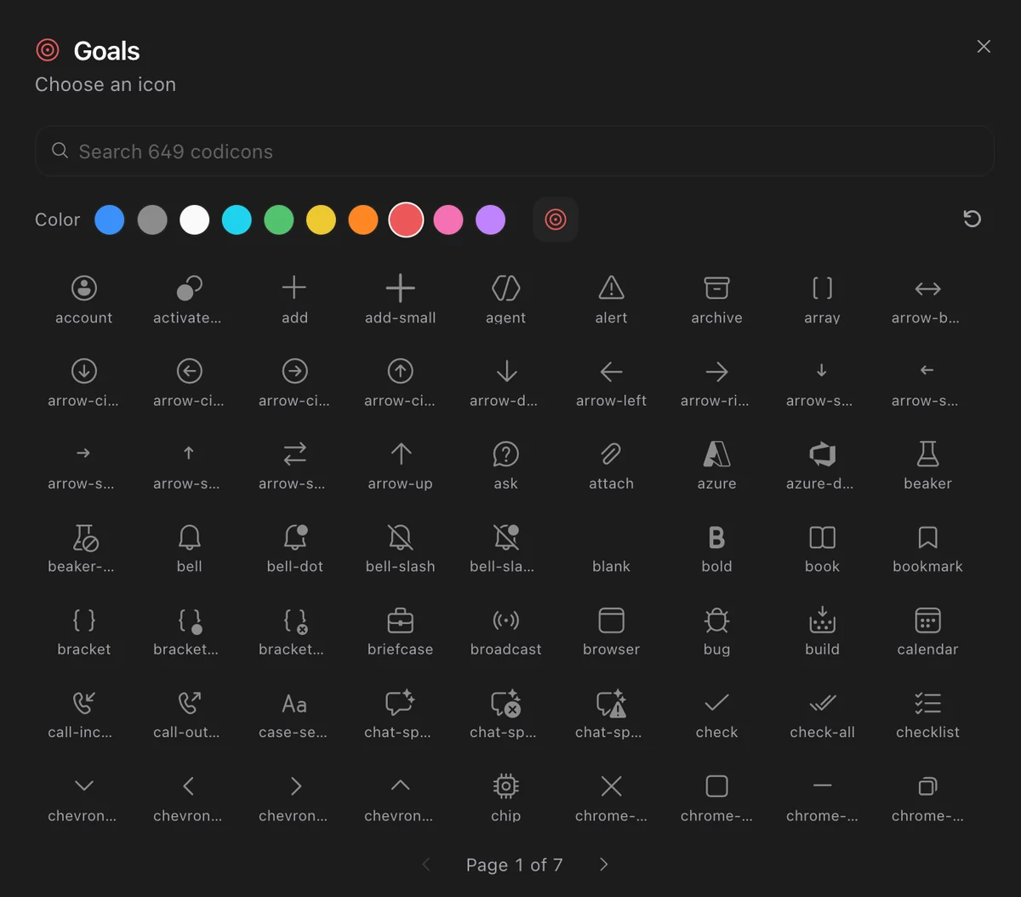The width and height of the screenshot is (1021, 897).
Task: Pick the bug icon
Action: click(x=716, y=631)
